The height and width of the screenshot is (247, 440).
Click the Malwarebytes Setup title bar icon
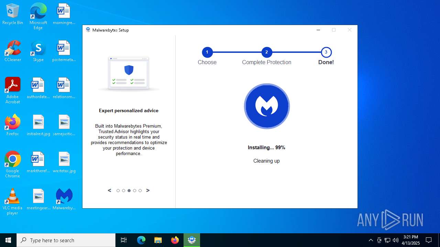click(x=88, y=30)
